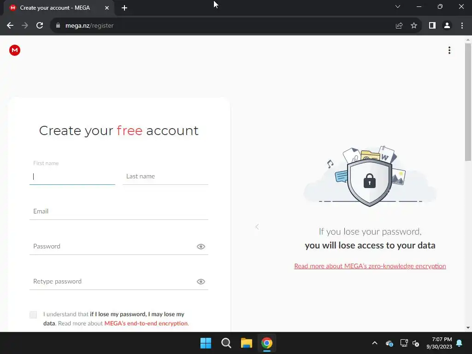
Task: Click the page vertical scrollbar thumb
Action: coord(468,102)
